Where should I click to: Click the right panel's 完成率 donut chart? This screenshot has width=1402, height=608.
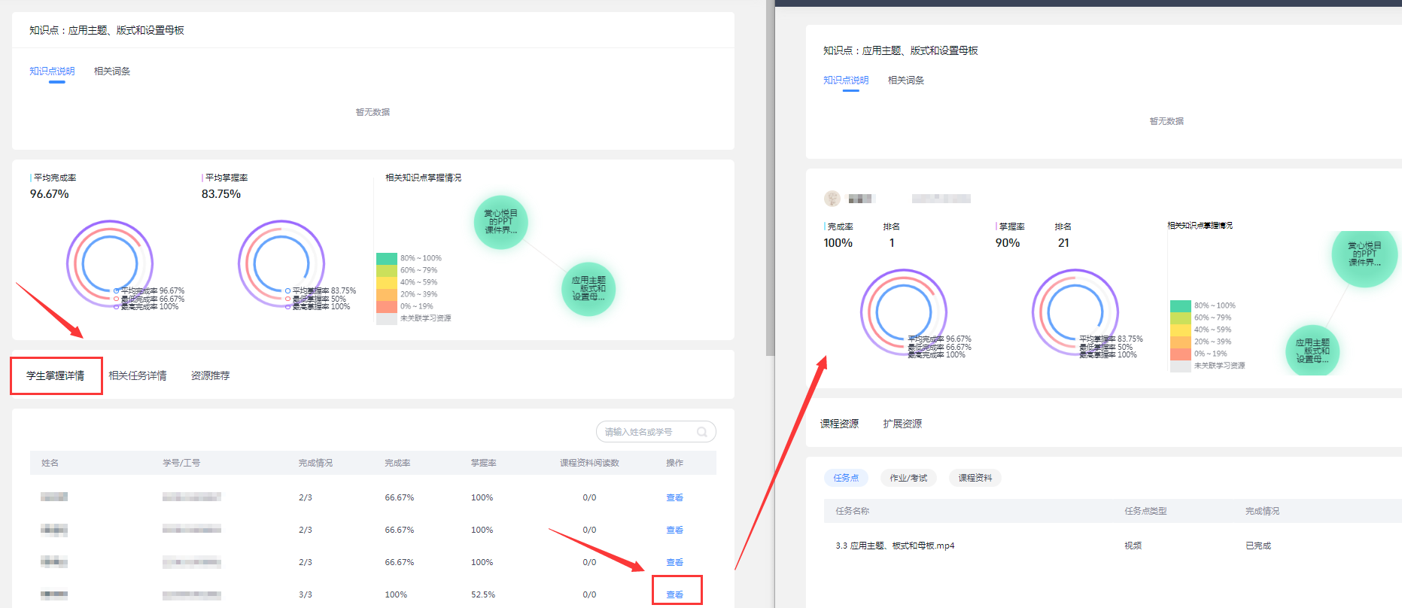pos(904,312)
